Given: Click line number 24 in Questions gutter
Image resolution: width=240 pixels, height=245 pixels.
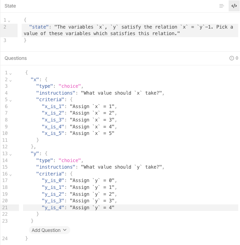Looking at the screenshot, I should click(x=5, y=238).
